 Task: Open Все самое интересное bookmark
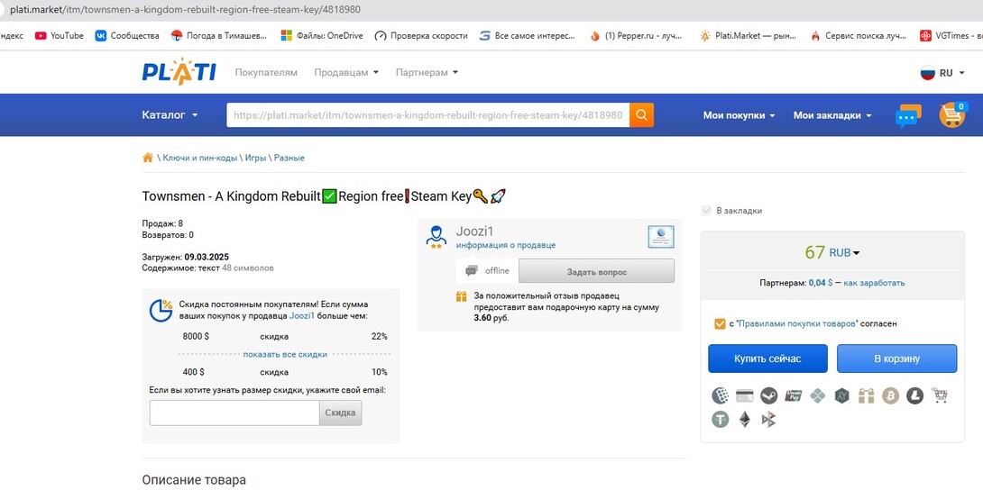click(528, 36)
